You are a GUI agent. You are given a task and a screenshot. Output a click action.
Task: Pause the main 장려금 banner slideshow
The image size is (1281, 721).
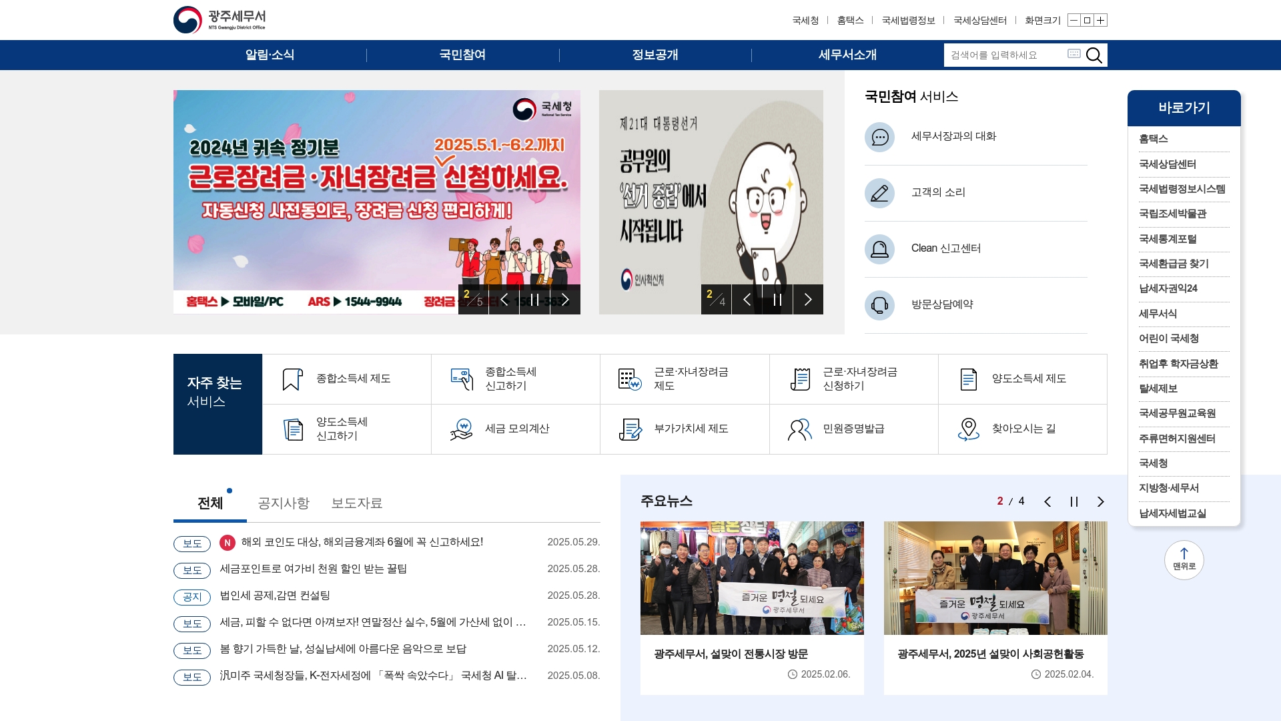[x=534, y=300]
